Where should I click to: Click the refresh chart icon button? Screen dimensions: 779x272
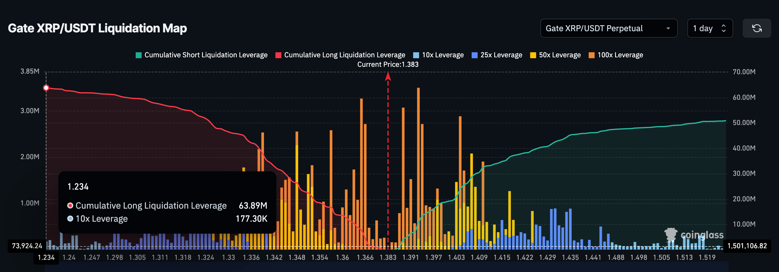[x=757, y=29]
